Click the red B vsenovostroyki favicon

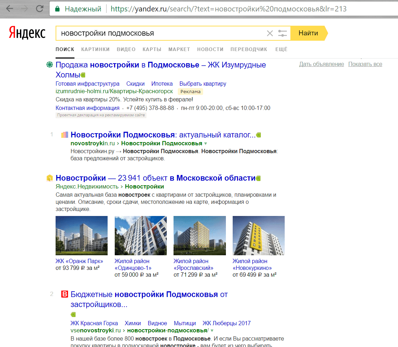(x=65, y=294)
